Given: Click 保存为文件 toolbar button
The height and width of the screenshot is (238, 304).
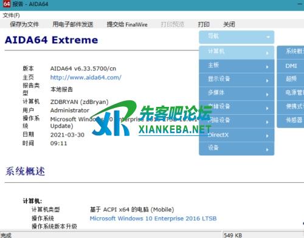Looking at the screenshot, I should tap(24, 24).
